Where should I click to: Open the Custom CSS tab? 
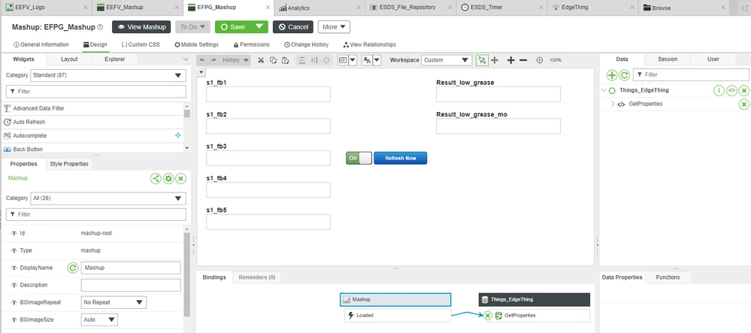pos(141,44)
